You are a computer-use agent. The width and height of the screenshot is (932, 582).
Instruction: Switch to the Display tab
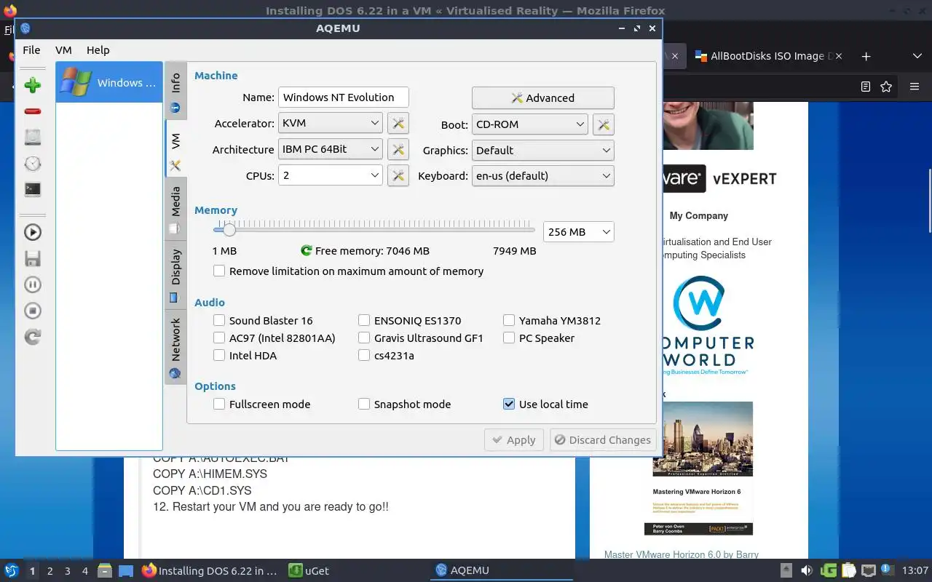pos(175,275)
